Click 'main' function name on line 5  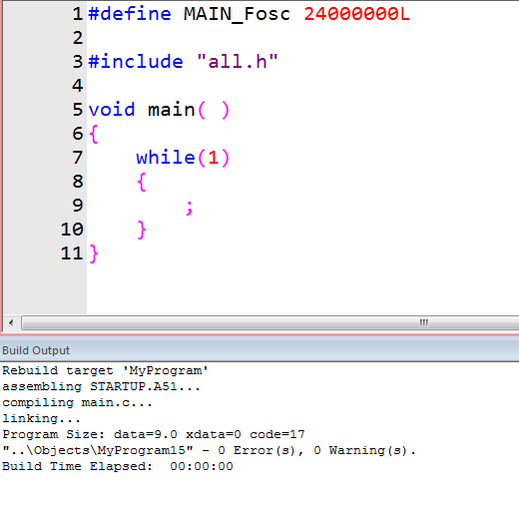coord(172,110)
